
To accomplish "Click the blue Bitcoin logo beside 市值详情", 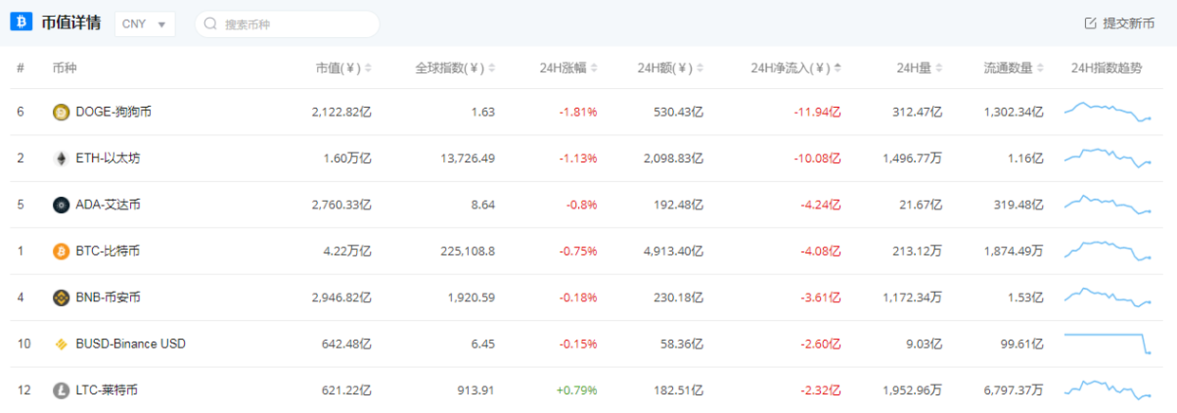I will [x=21, y=23].
